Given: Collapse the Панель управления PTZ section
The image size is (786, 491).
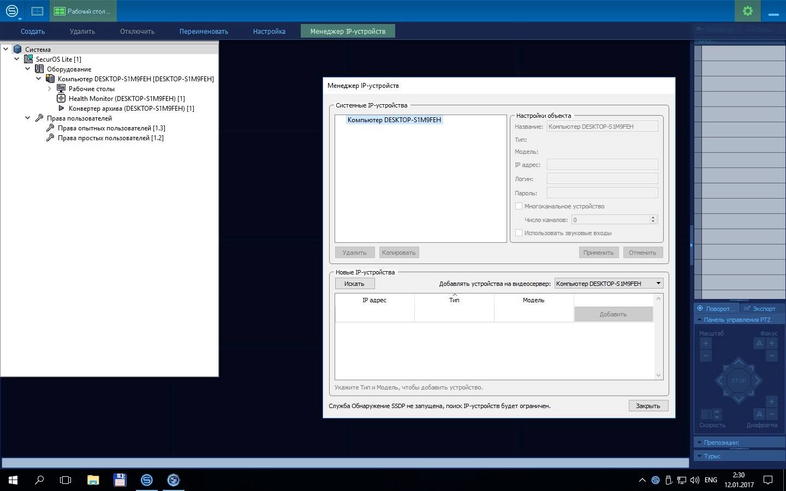Looking at the screenshot, I should pyautogui.click(x=699, y=320).
